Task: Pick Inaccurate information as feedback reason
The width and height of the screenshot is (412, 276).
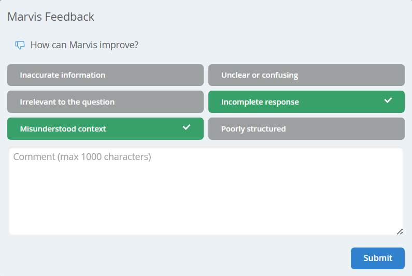Action: point(105,75)
